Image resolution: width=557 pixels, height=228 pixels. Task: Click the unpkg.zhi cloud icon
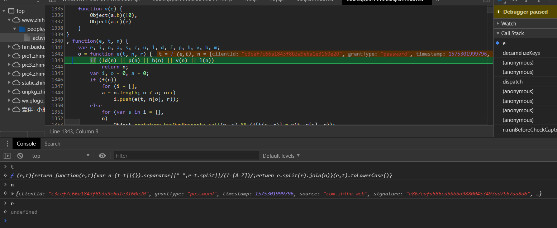point(16,91)
